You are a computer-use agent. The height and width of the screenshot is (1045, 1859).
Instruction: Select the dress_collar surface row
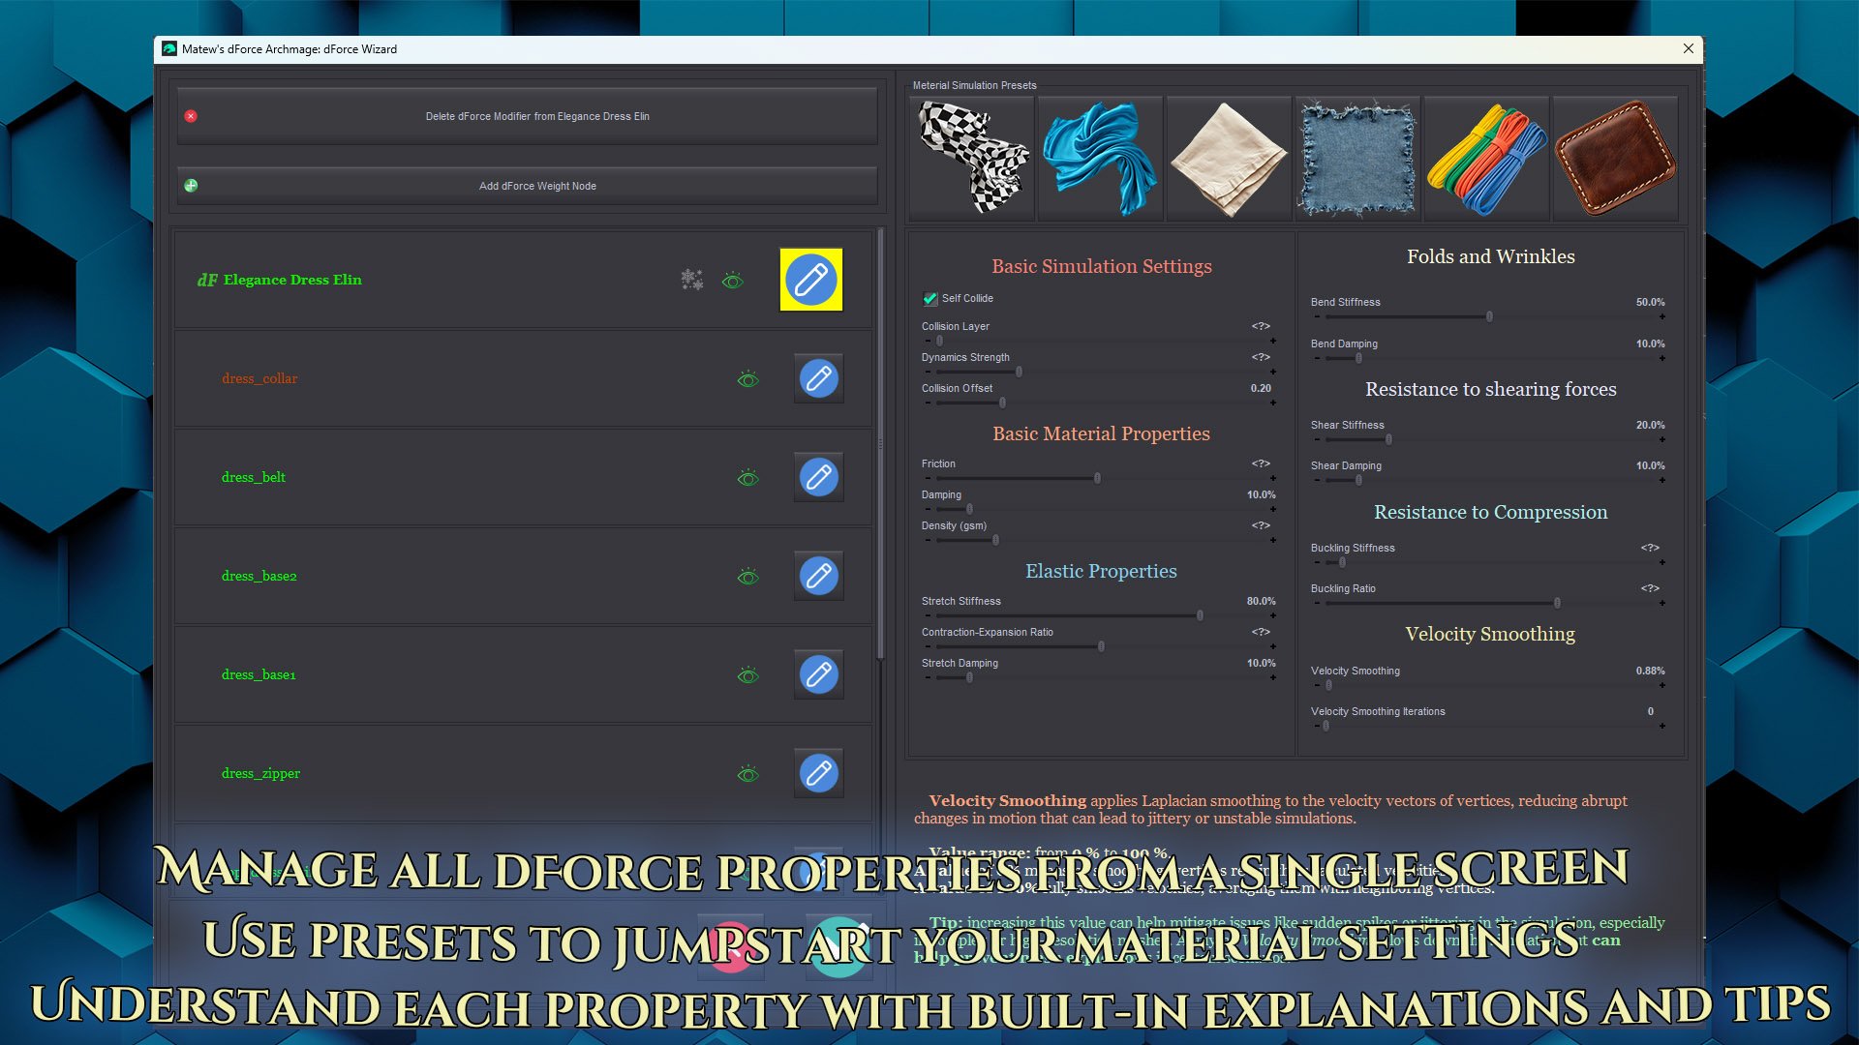[523, 378]
